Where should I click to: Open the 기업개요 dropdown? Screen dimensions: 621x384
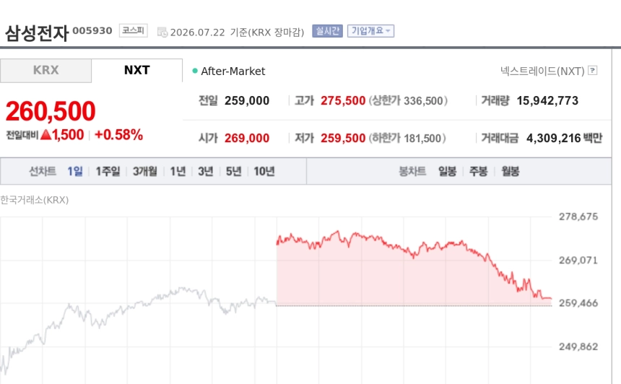click(x=370, y=31)
